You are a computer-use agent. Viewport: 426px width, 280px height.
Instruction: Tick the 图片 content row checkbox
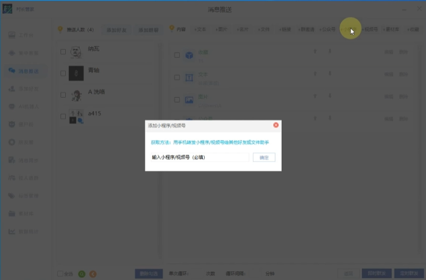coord(177,100)
